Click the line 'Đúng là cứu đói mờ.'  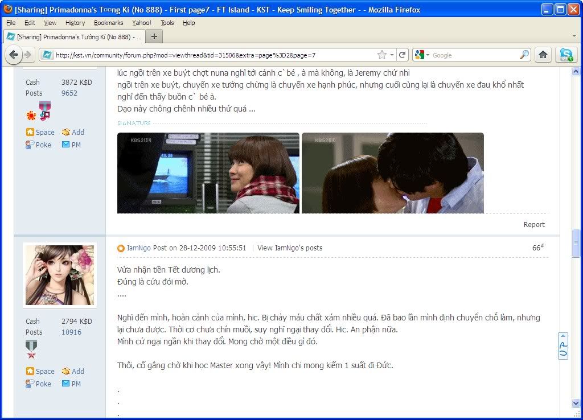(153, 282)
